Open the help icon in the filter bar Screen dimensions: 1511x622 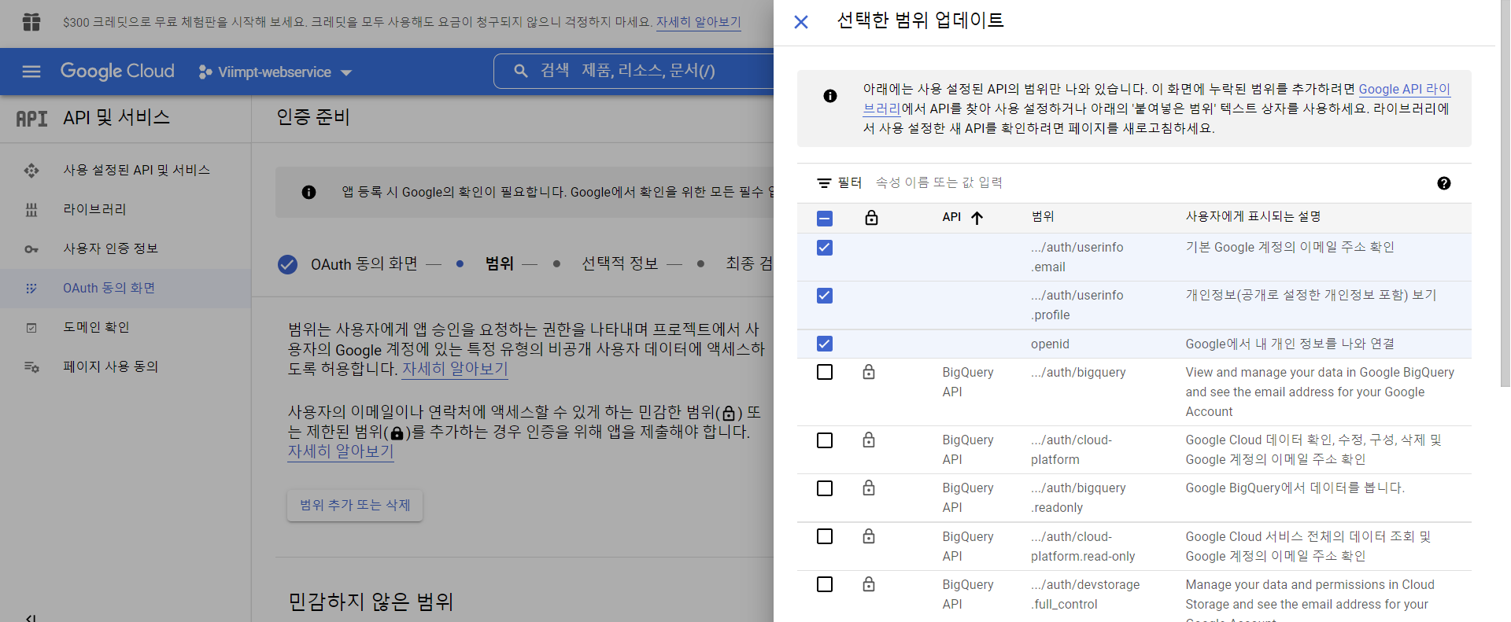pos(1444,183)
